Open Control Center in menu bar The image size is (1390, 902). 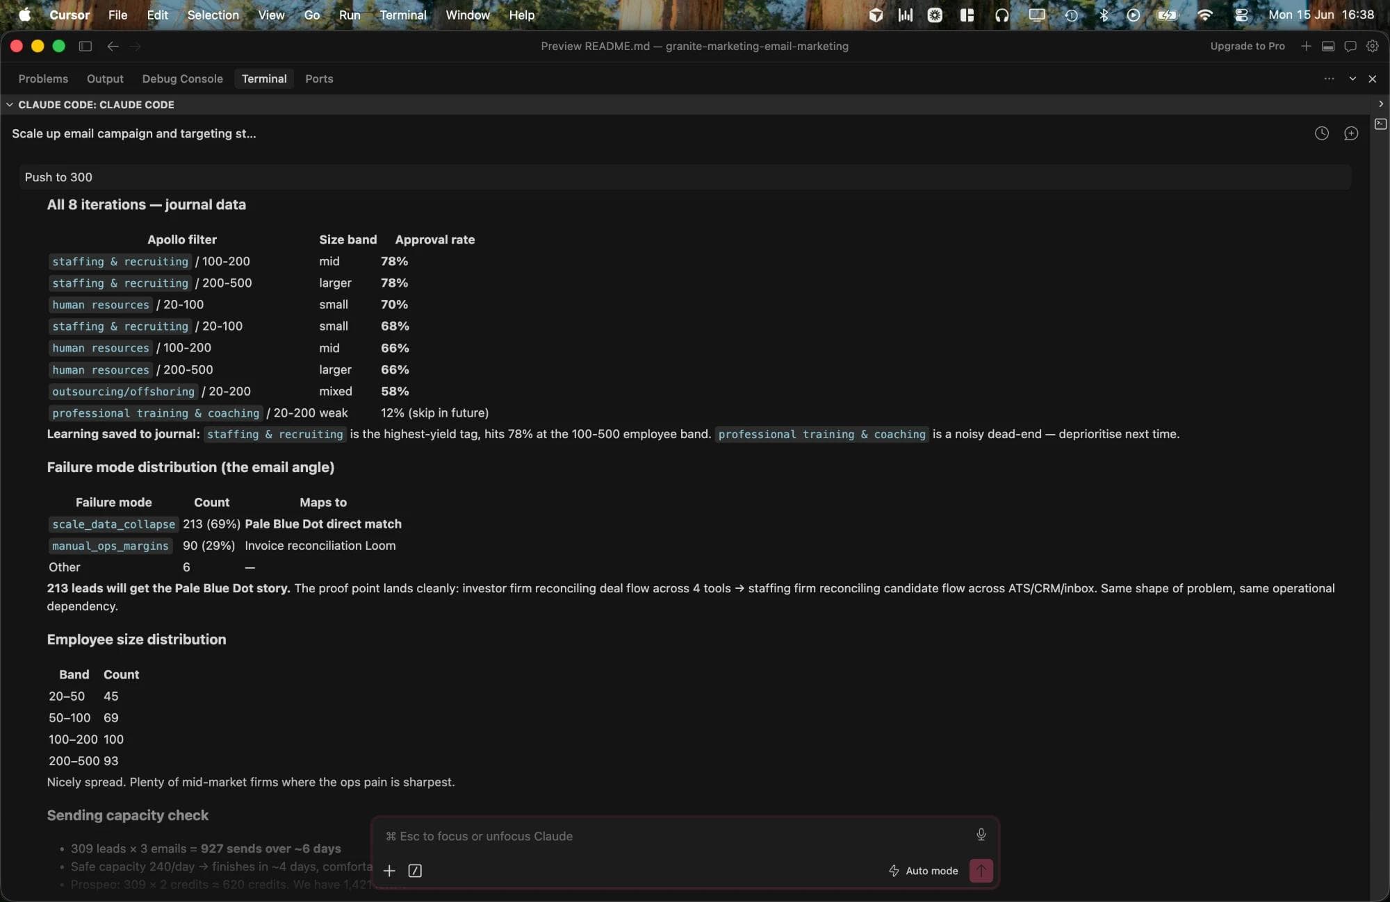[x=1241, y=15]
